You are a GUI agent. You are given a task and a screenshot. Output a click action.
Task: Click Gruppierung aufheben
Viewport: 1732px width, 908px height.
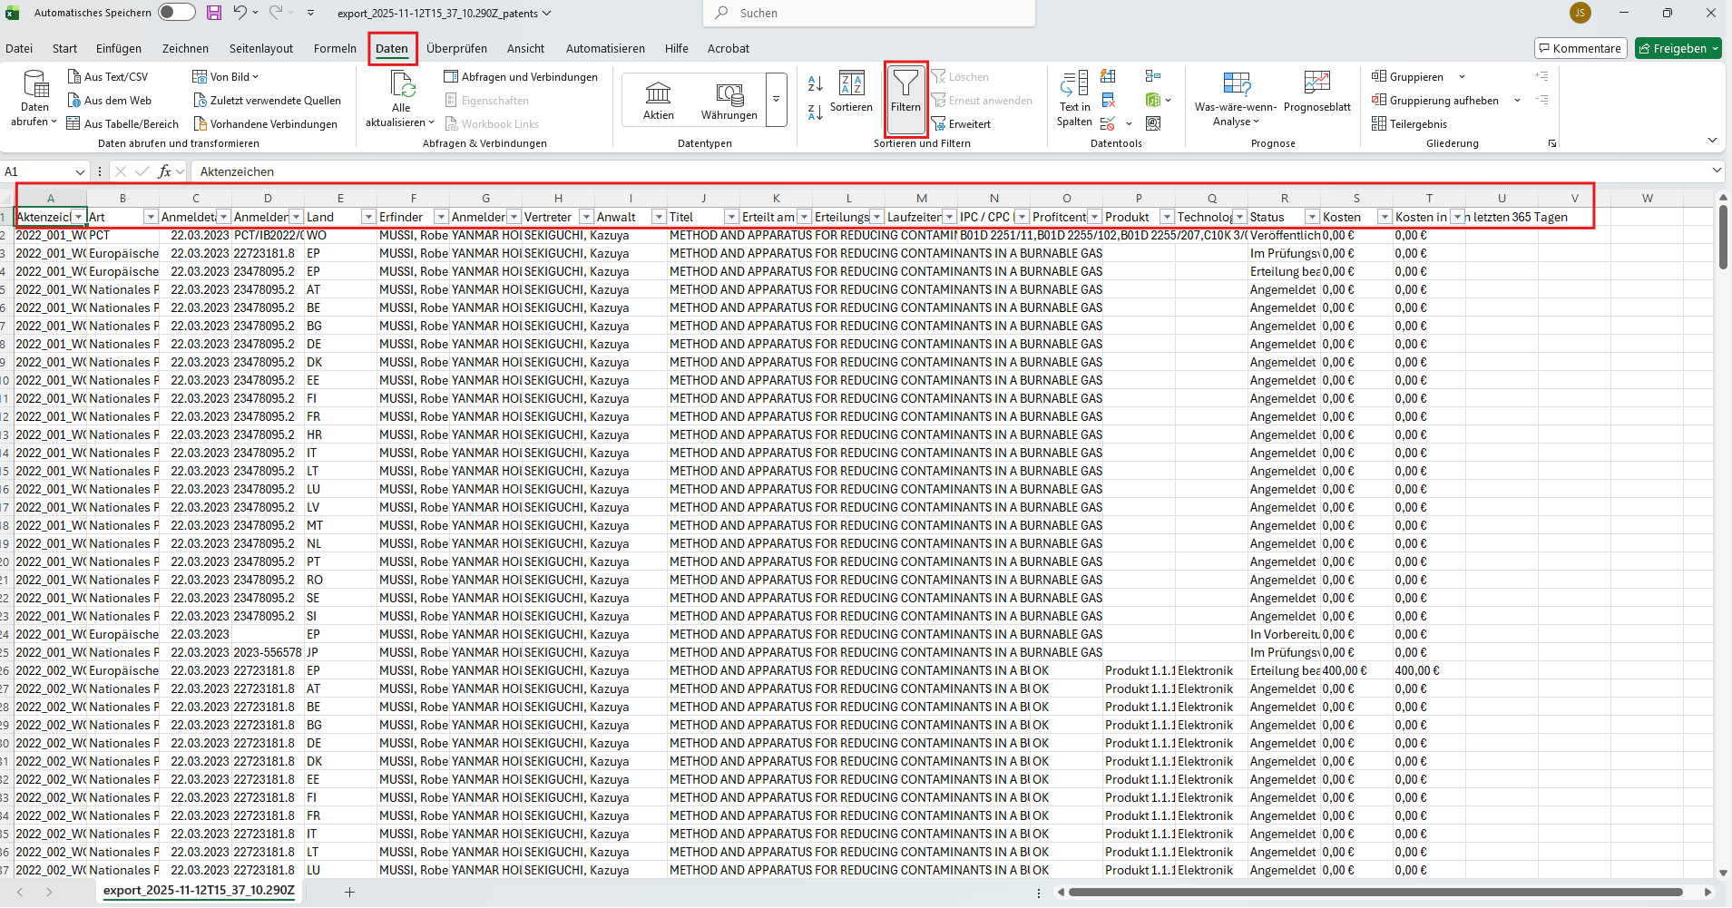coord(1435,101)
